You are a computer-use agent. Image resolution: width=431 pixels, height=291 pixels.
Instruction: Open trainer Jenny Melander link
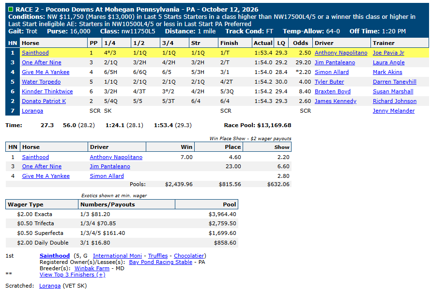(394, 111)
